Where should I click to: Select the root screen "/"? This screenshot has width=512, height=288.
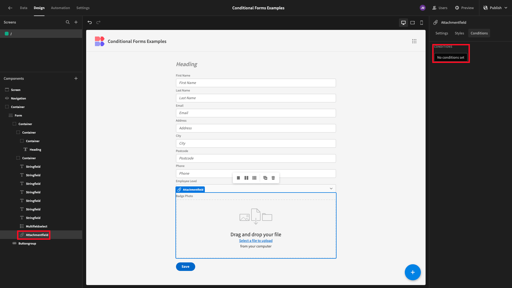(41, 34)
